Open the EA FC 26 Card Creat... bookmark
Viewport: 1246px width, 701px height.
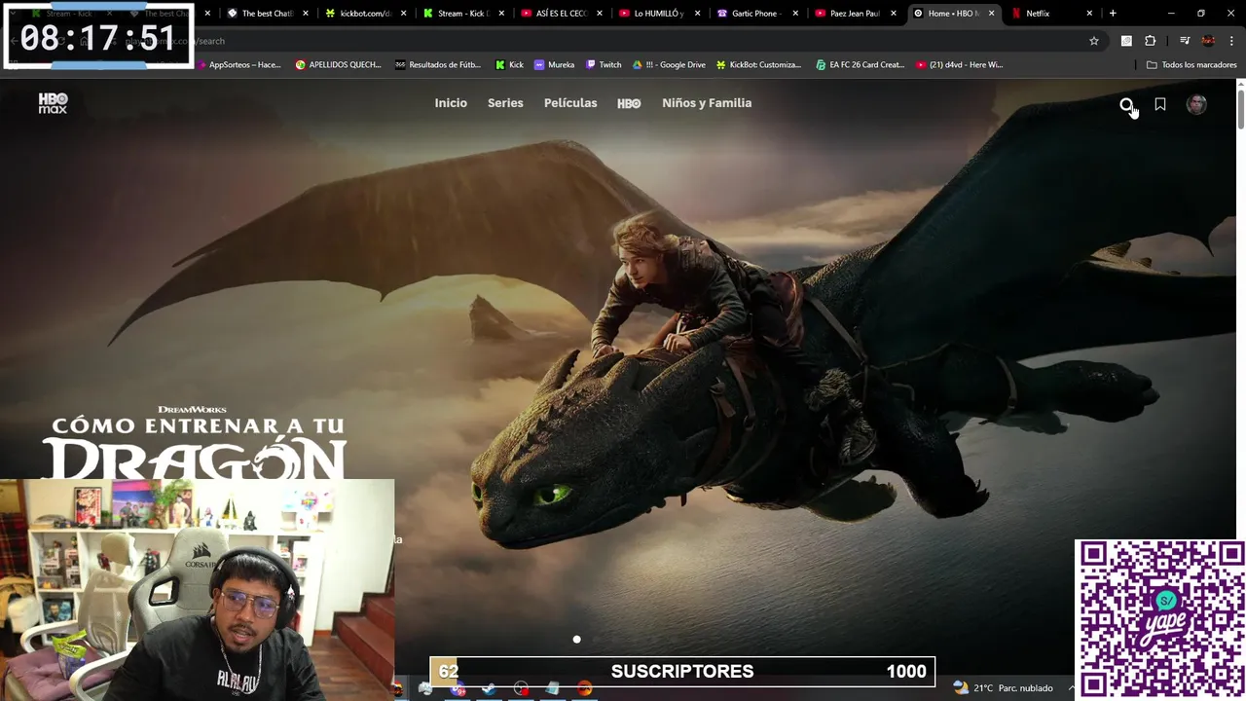point(860,65)
